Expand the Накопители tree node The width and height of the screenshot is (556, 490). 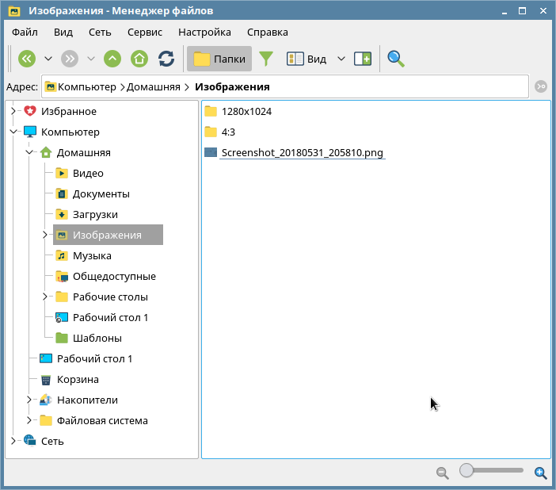[29, 400]
